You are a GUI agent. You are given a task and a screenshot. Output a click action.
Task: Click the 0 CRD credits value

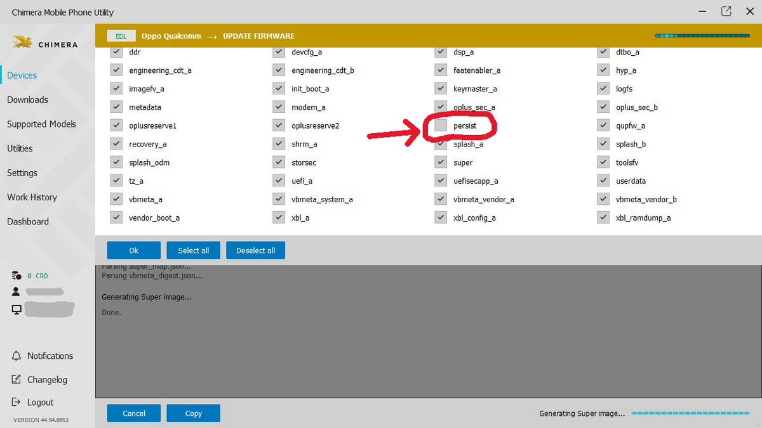click(x=37, y=276)
